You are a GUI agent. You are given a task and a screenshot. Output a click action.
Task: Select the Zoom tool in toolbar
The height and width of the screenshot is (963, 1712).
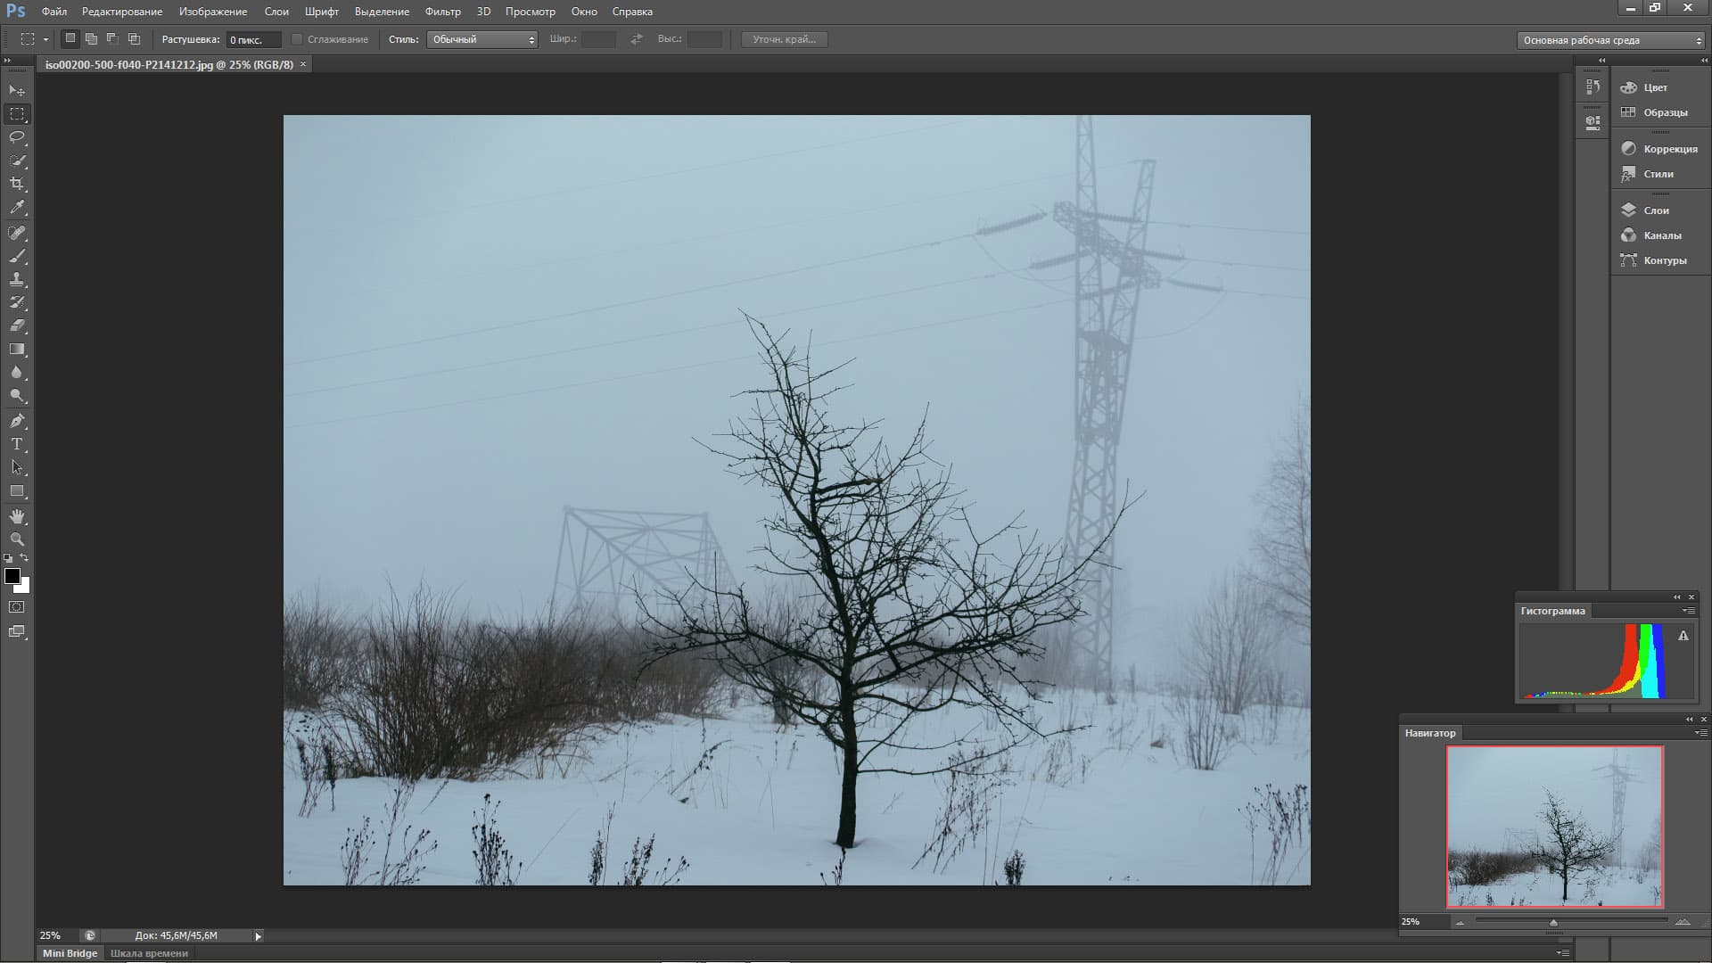coord(17,539)
